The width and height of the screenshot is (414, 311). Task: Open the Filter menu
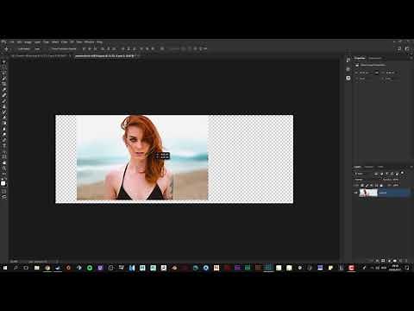[x=65, y=42]
